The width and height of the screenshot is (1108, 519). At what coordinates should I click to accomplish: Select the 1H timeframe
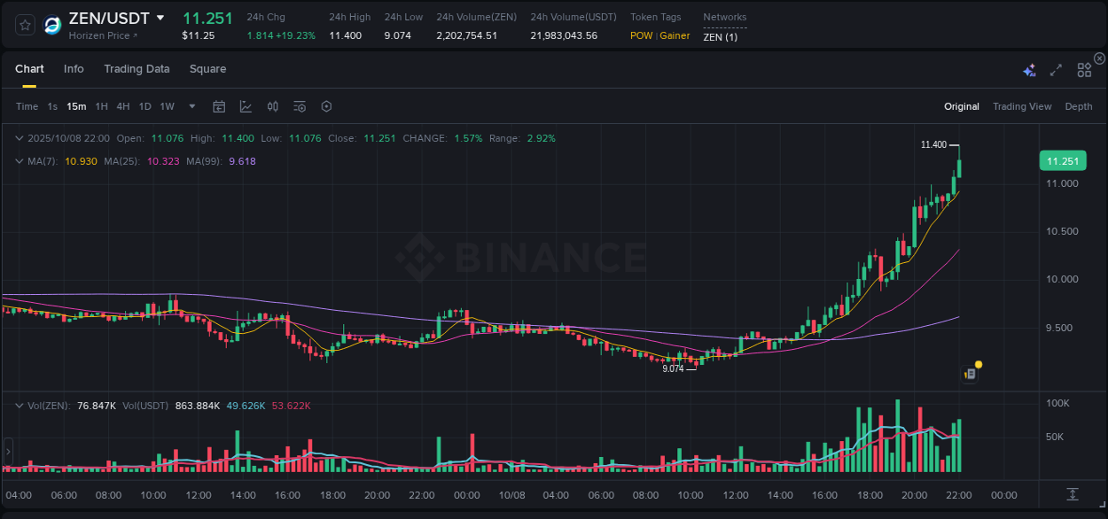99,106
